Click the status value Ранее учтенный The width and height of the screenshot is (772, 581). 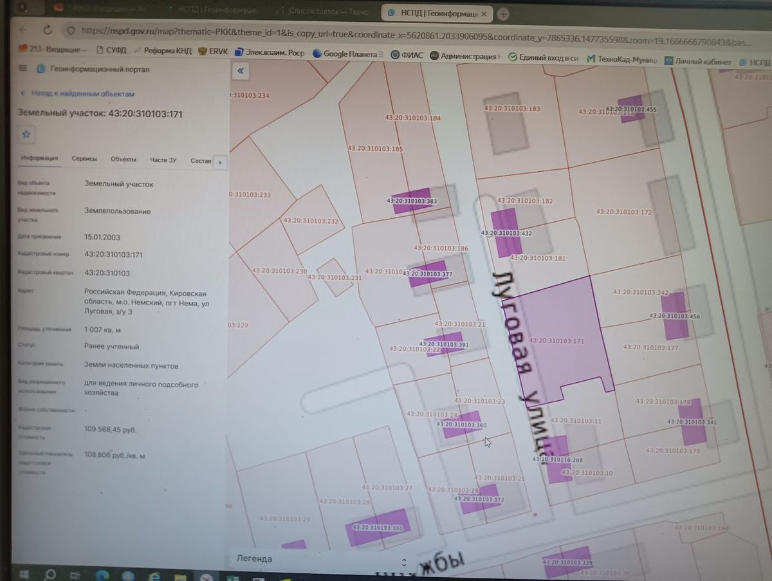click(x=111, y=347)
